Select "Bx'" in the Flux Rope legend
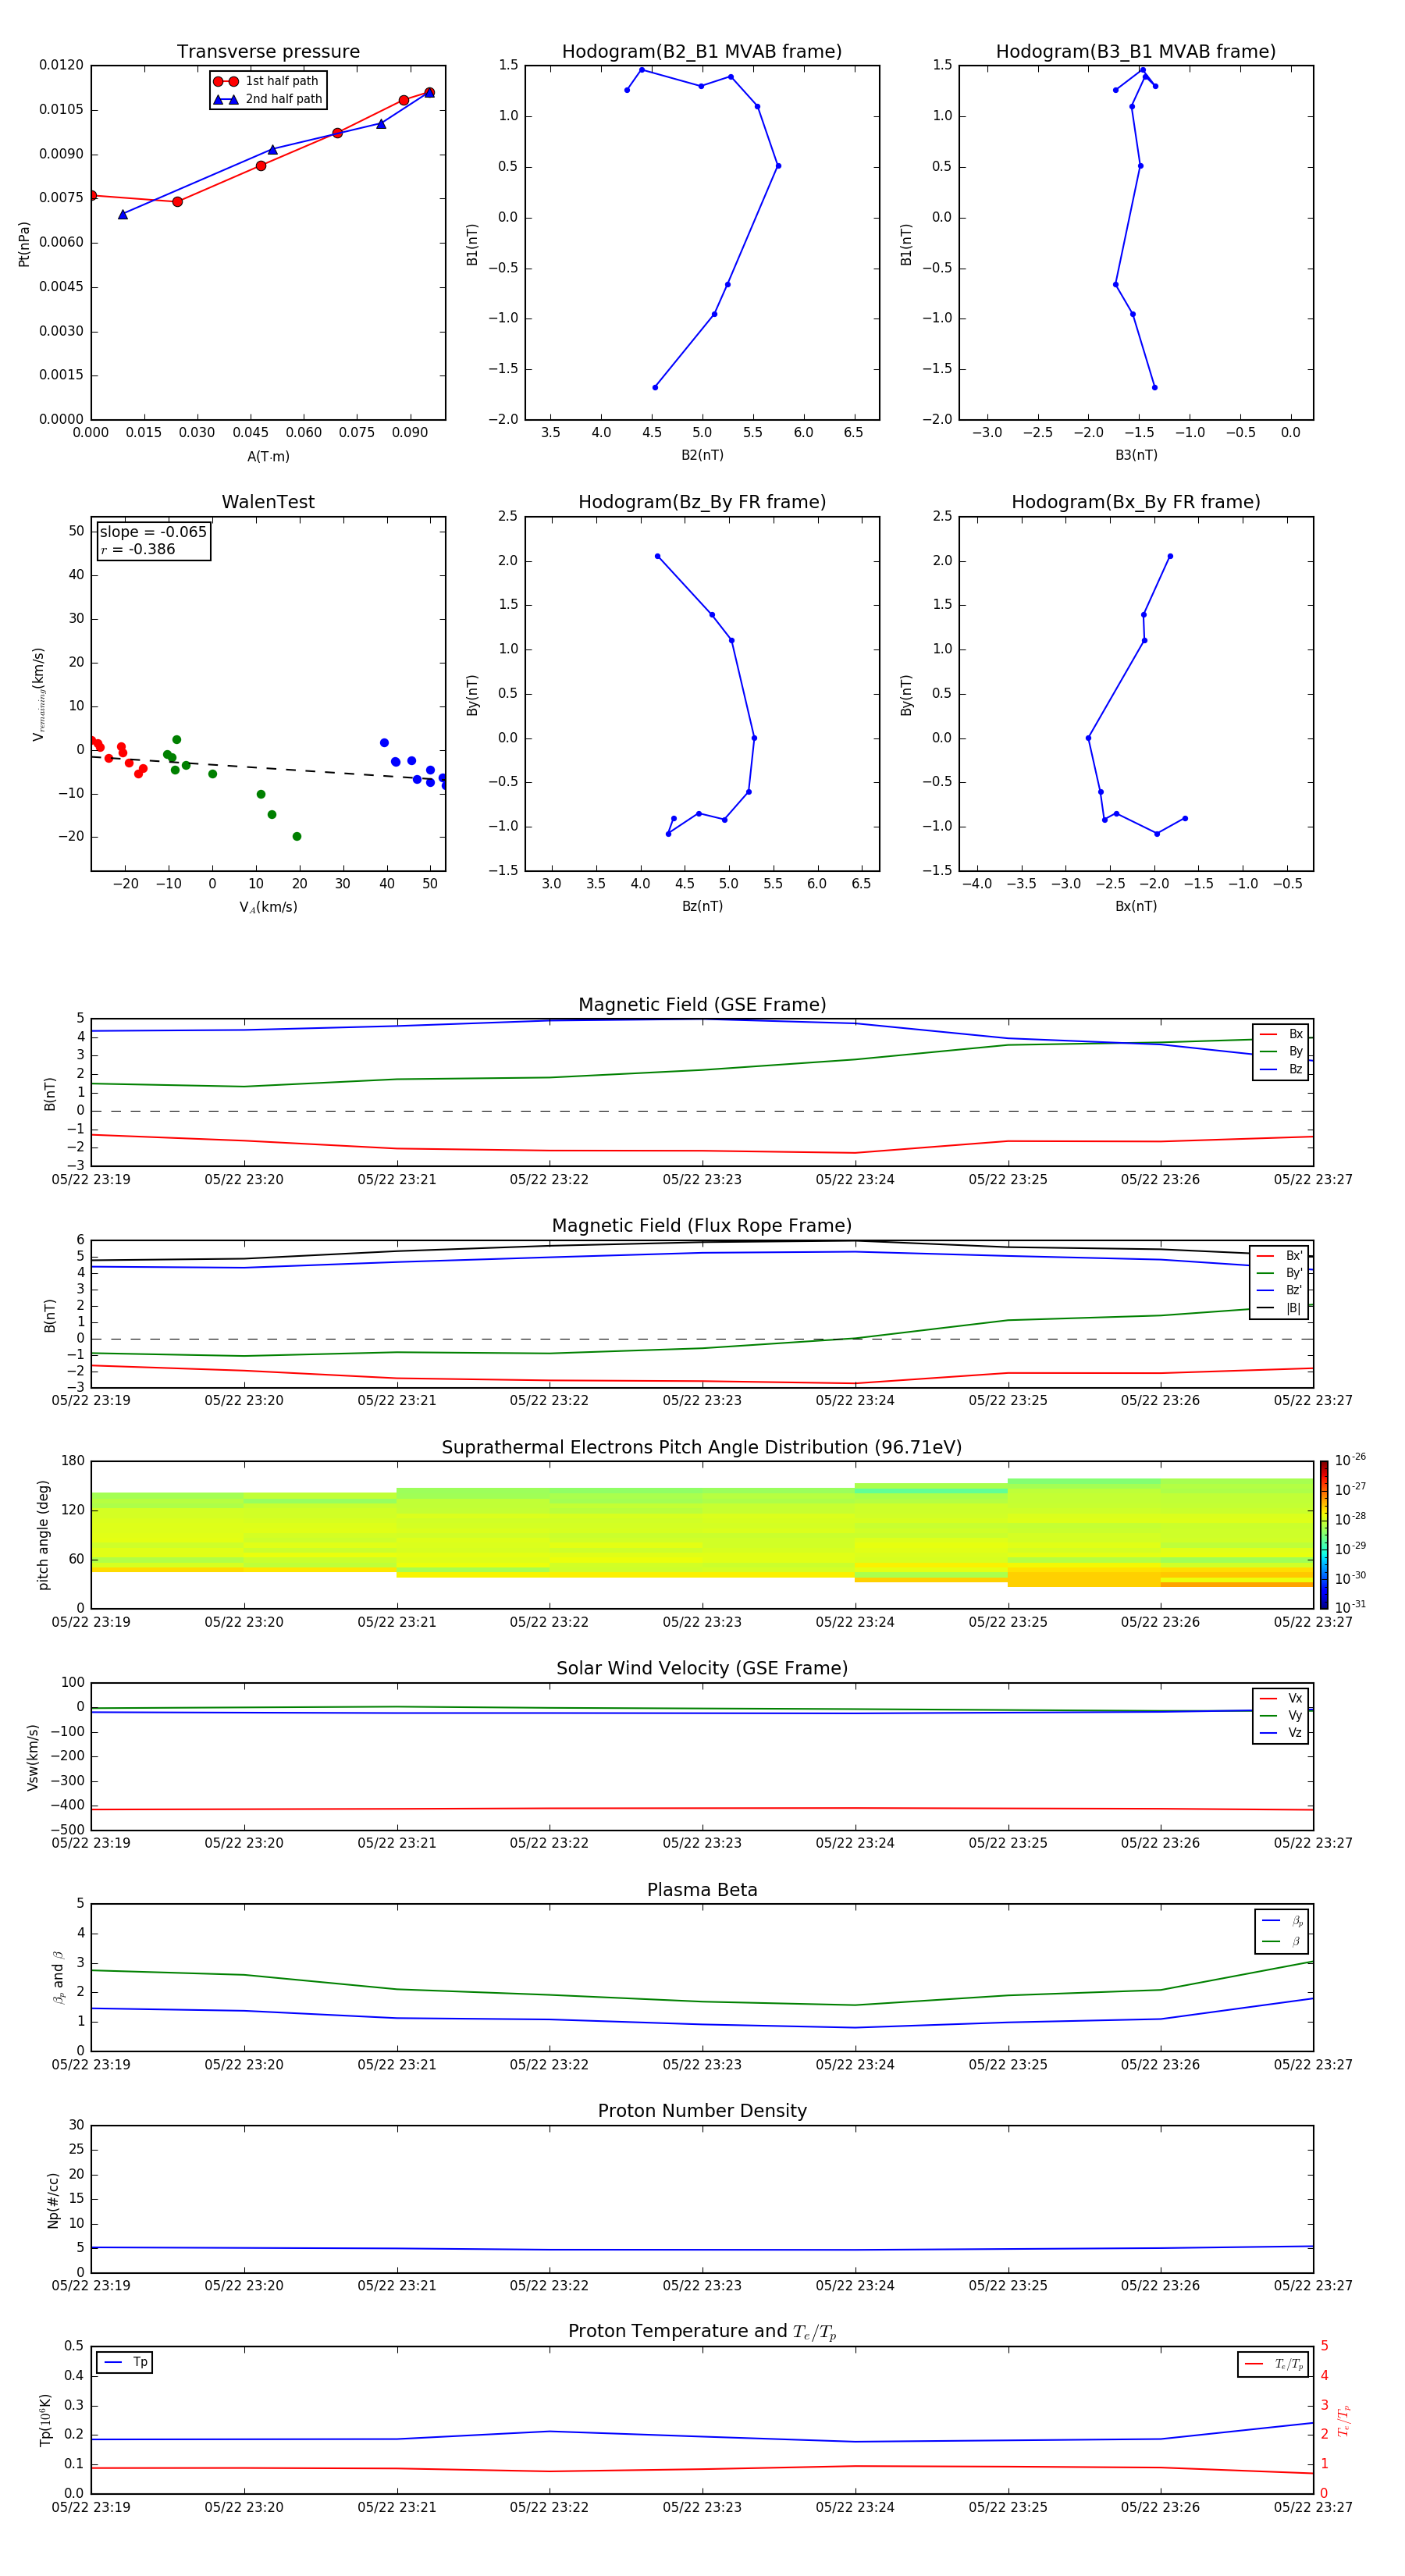Image resolution: width=1405 pixels, height=2576 pixels. click(x=1279, y=1256)
